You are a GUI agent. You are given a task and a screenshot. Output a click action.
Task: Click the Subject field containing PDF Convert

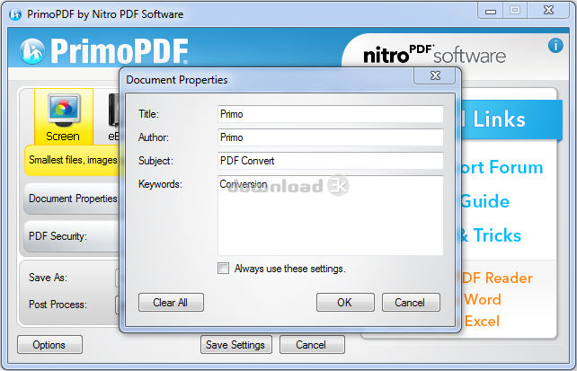[330, 161]
